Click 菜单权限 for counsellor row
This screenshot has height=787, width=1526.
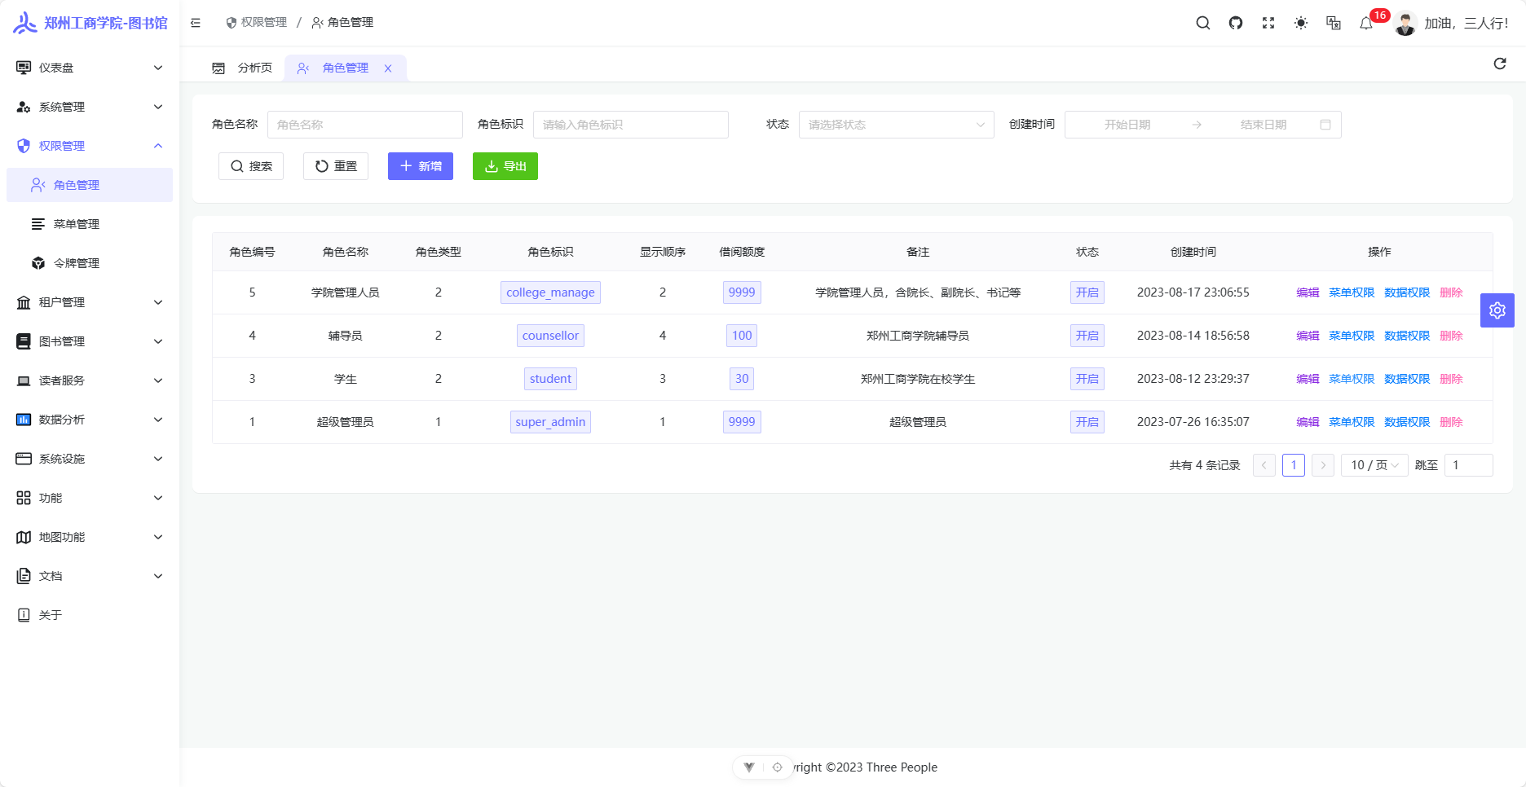coord(1352,336)
